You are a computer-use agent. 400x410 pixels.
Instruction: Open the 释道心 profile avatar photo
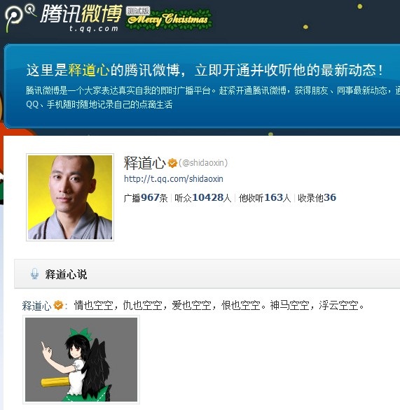click(70, 197)
